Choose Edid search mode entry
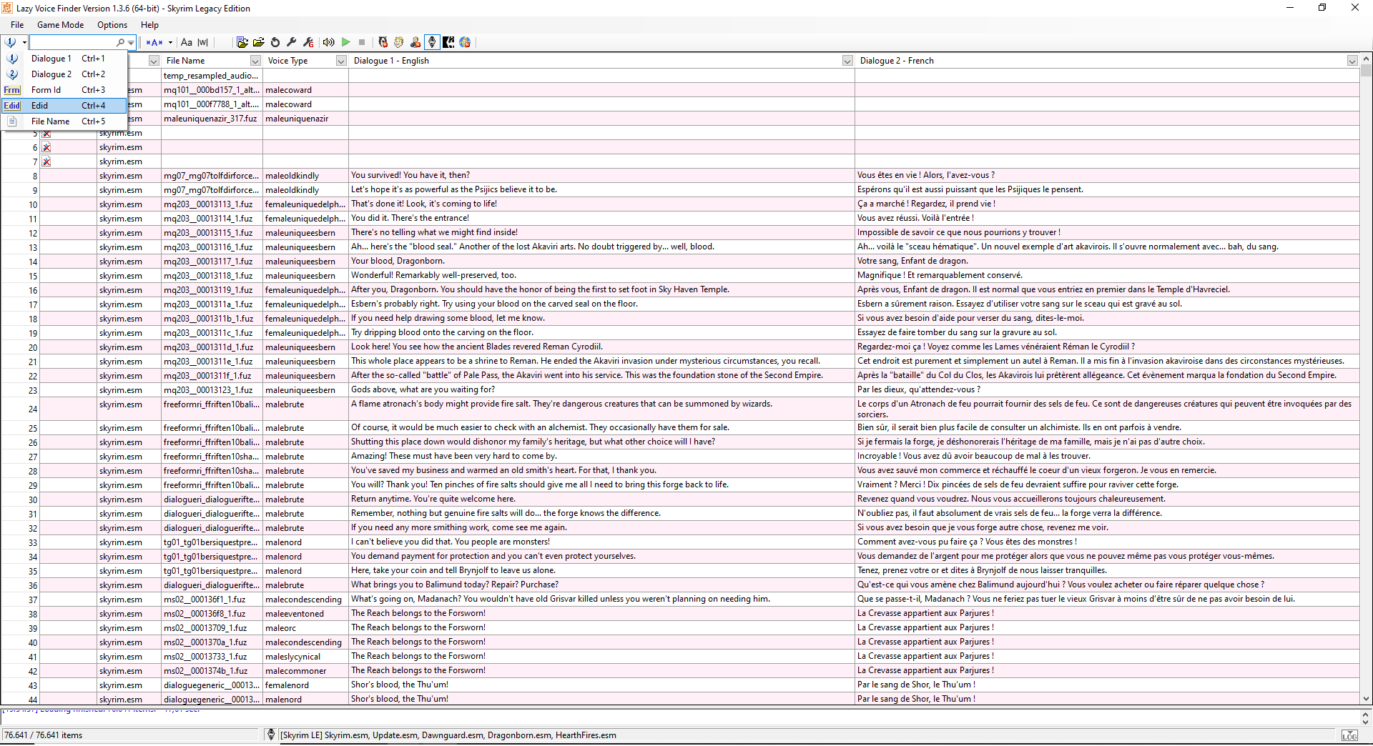The height and width of the screenshot is (746, 1373). click(x=64, y=106)
